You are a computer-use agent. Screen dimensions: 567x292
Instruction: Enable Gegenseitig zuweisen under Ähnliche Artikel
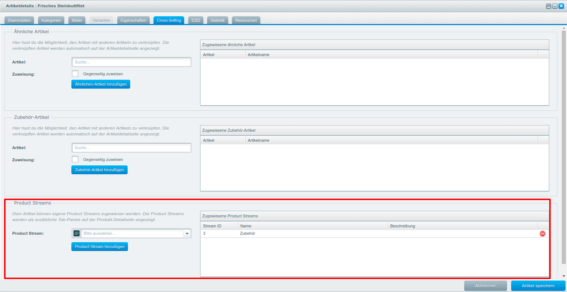[x=75, y=73]
